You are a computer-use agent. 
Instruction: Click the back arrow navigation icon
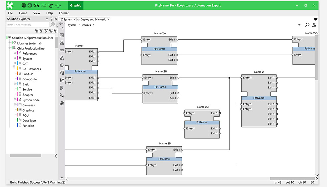click(x=62, y=23)
